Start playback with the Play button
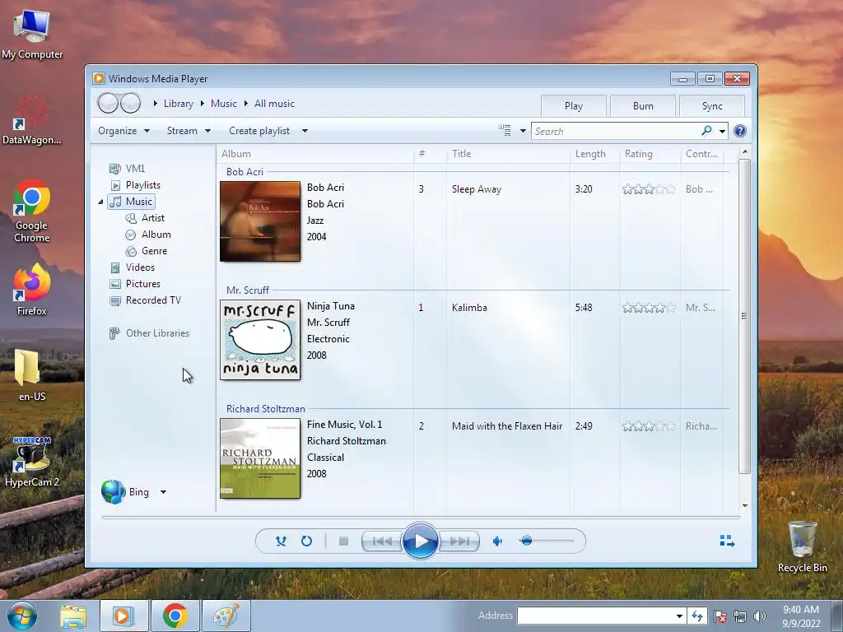 420,541
